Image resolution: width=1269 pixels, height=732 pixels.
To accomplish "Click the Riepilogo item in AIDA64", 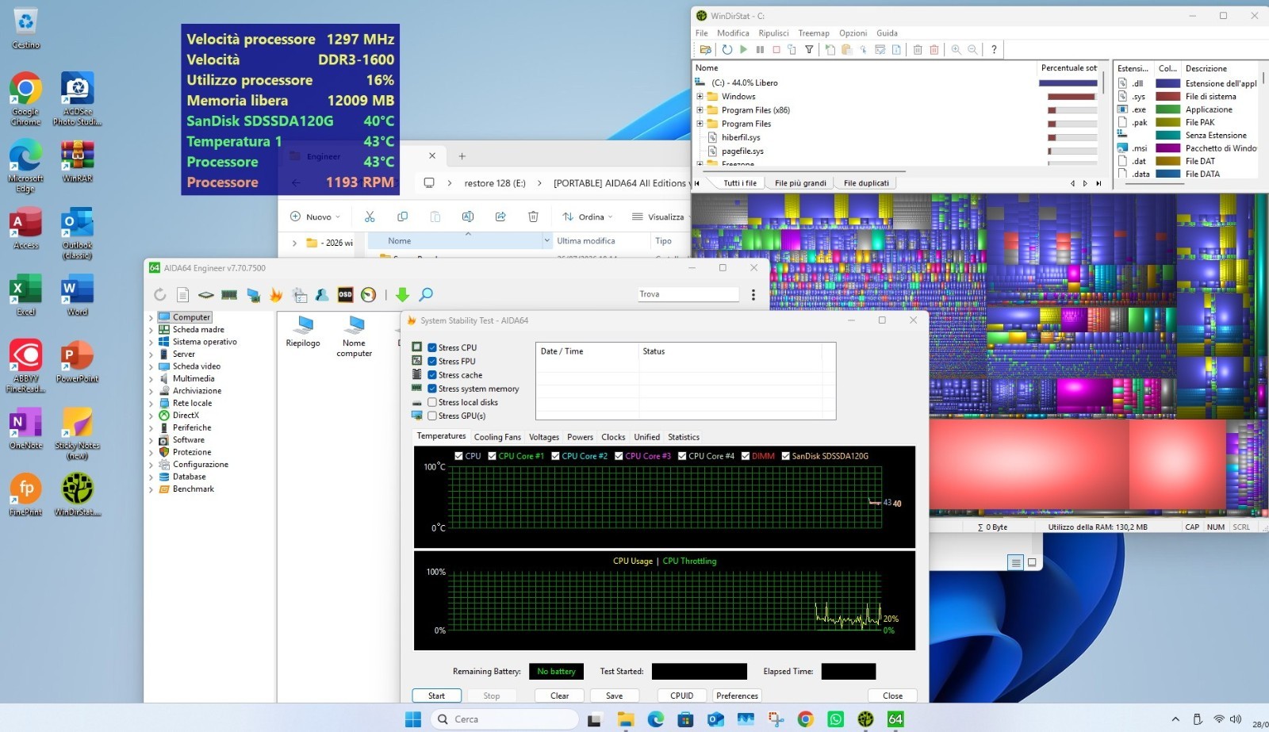I will (303, 332).
